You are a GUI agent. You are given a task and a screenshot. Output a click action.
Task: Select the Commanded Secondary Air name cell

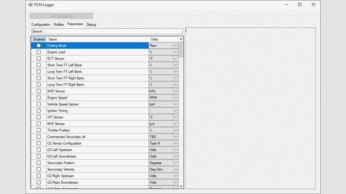pyautogui.click(x=98, y=137)
